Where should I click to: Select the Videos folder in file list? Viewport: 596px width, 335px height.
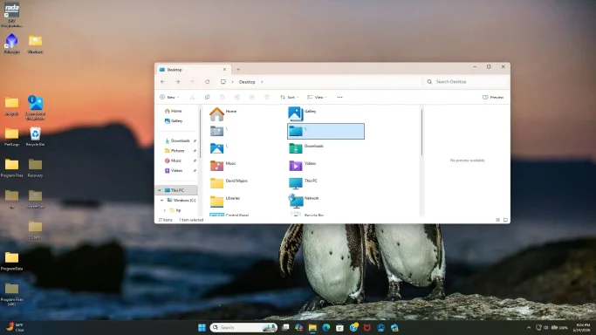coord(303,166)
